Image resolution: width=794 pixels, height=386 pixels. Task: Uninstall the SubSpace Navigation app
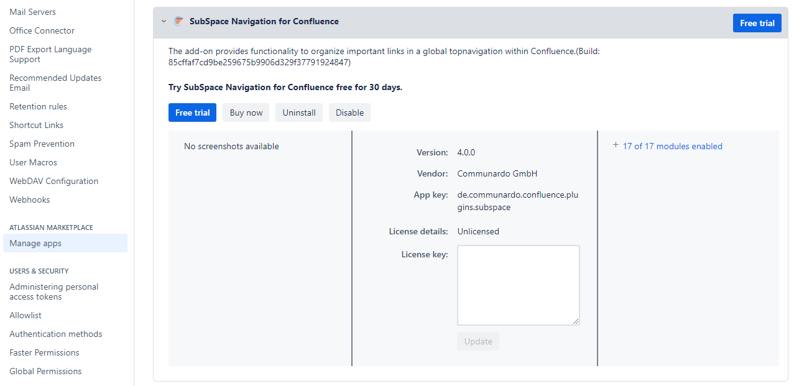coord(299,113)
